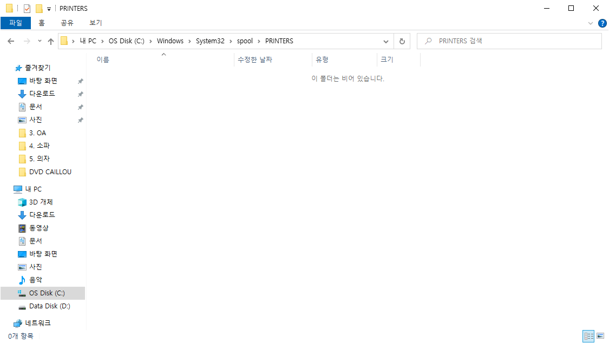Open 3D 개체 under 내 PC
Viewport: 609px width, 343px height.
click(x=41, y=202)
